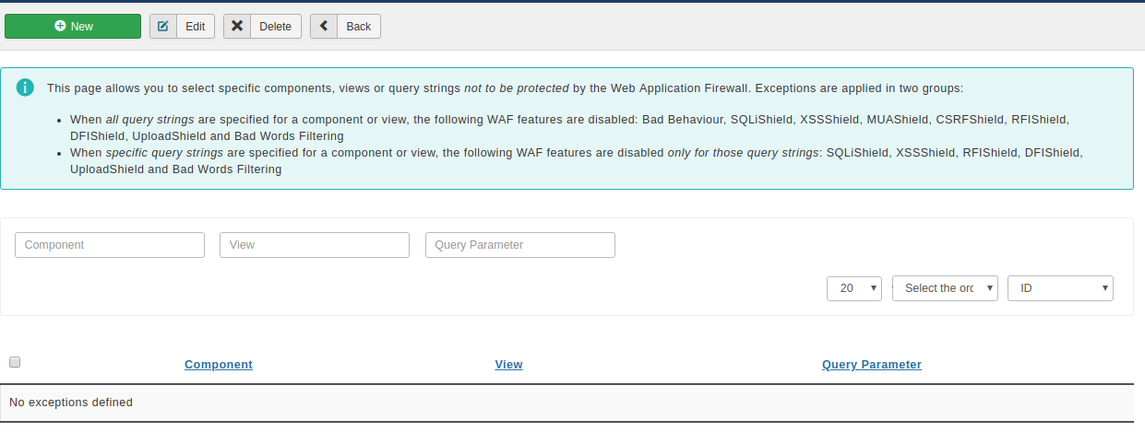Focus the View filter field

pos(315,245)
